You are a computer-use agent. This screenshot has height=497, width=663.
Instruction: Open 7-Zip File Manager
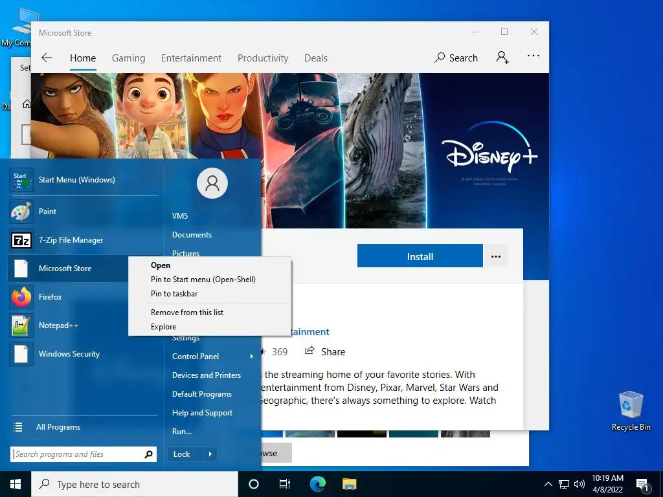[84, 240]
